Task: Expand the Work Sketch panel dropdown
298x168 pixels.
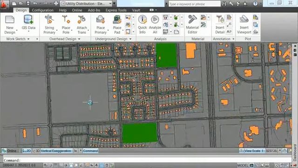Action: point(28,39)
